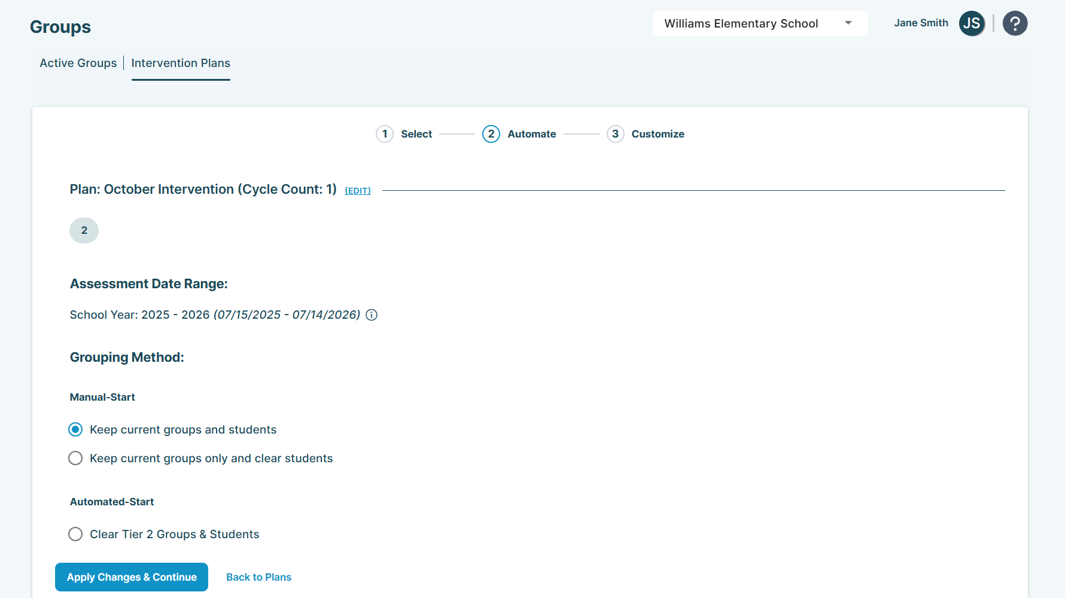Click the JS user avatar
The height and width of the screenshot is (598, 1065).
tap(972, 23)
